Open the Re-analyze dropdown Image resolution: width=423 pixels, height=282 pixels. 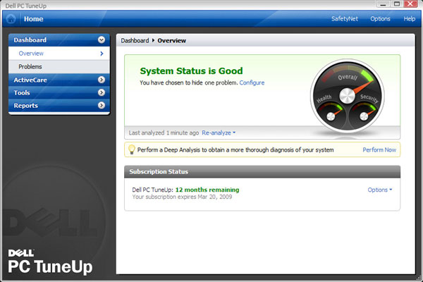[x=219, y=133]
